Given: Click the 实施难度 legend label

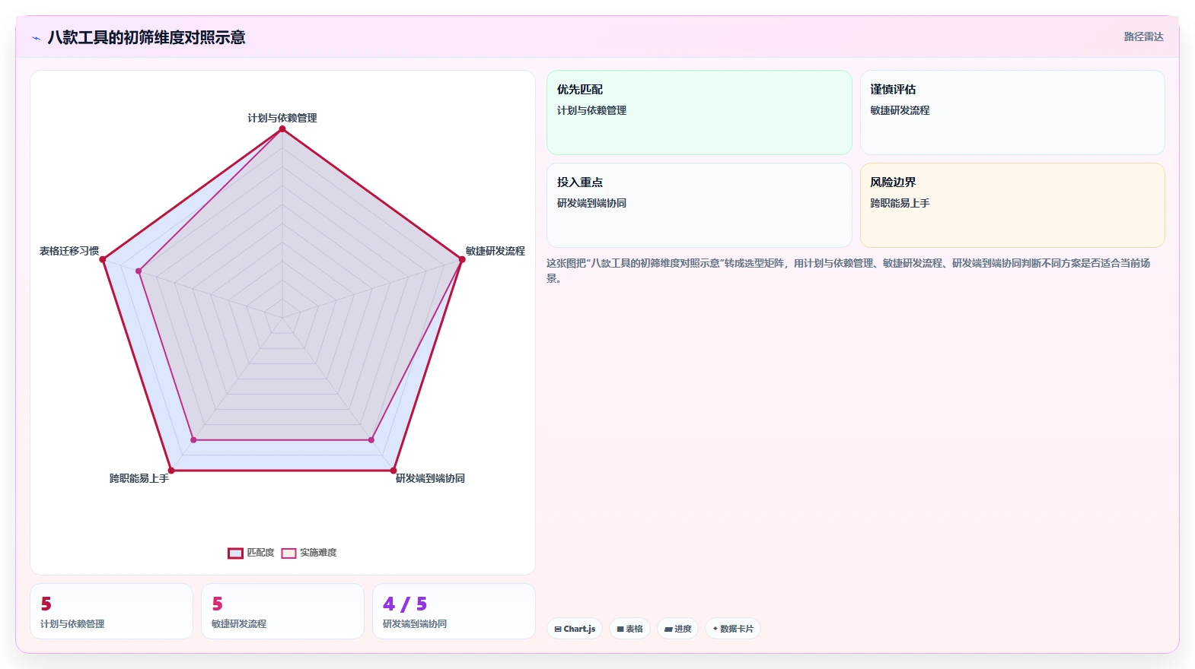Looking at the screenshot, I should (x=318, y=553).
